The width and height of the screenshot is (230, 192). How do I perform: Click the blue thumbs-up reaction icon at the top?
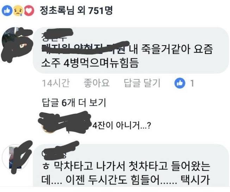coord(7,11)
